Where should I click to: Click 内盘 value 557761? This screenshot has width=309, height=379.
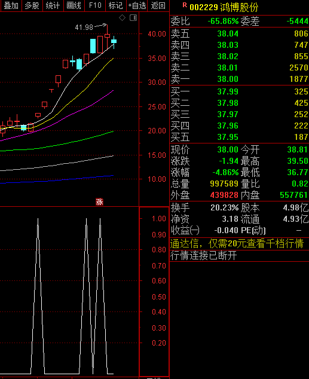[x=294, y=195]
